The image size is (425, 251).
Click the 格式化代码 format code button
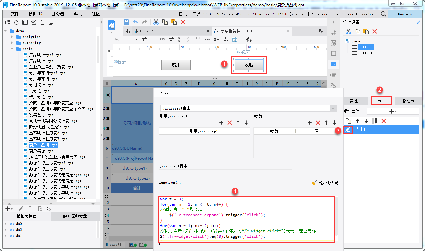325,183
